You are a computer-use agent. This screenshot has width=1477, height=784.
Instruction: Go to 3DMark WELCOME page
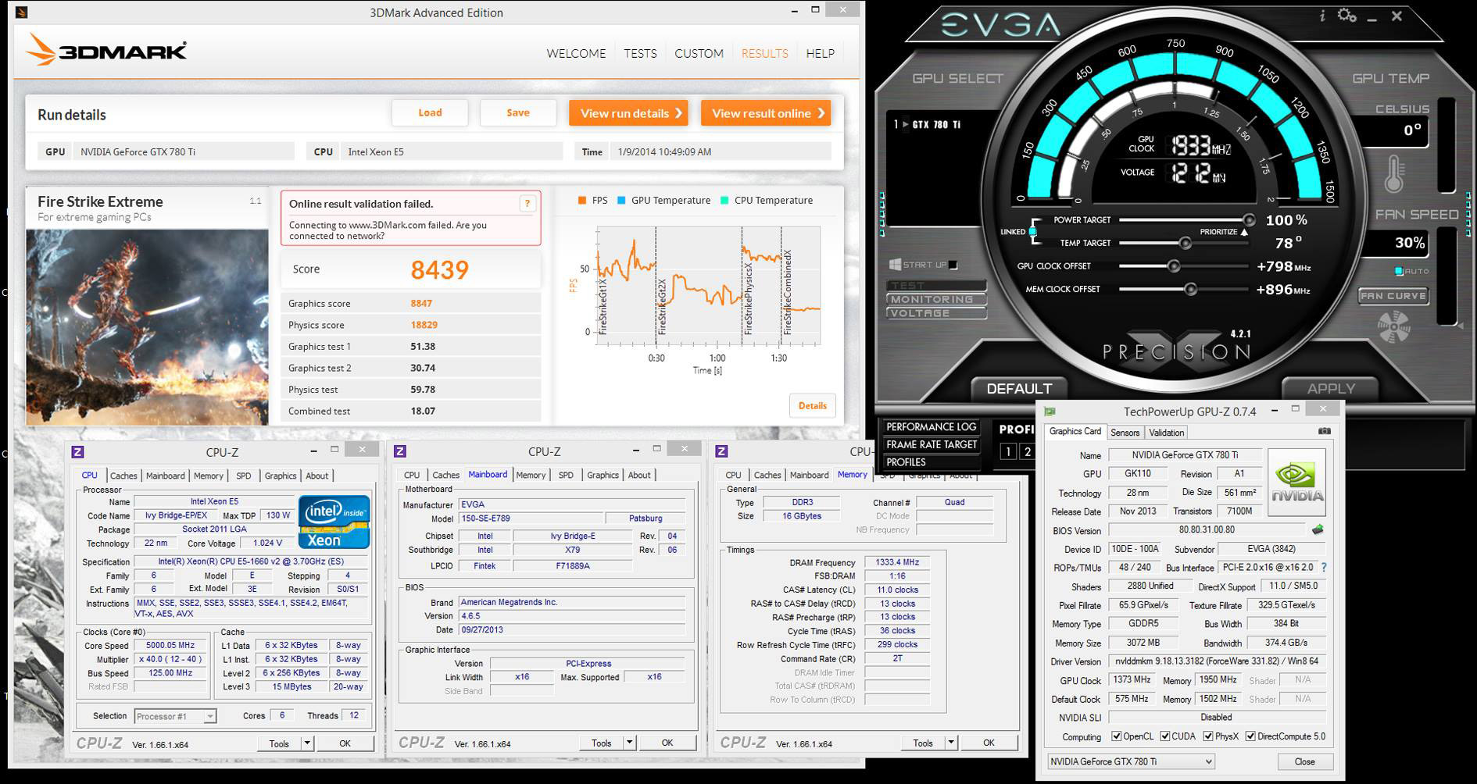tap(576, 53)
